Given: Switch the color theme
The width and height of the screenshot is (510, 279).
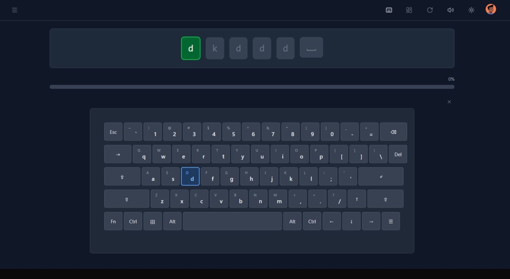Looking at the screenshot, I should [471, 10].
